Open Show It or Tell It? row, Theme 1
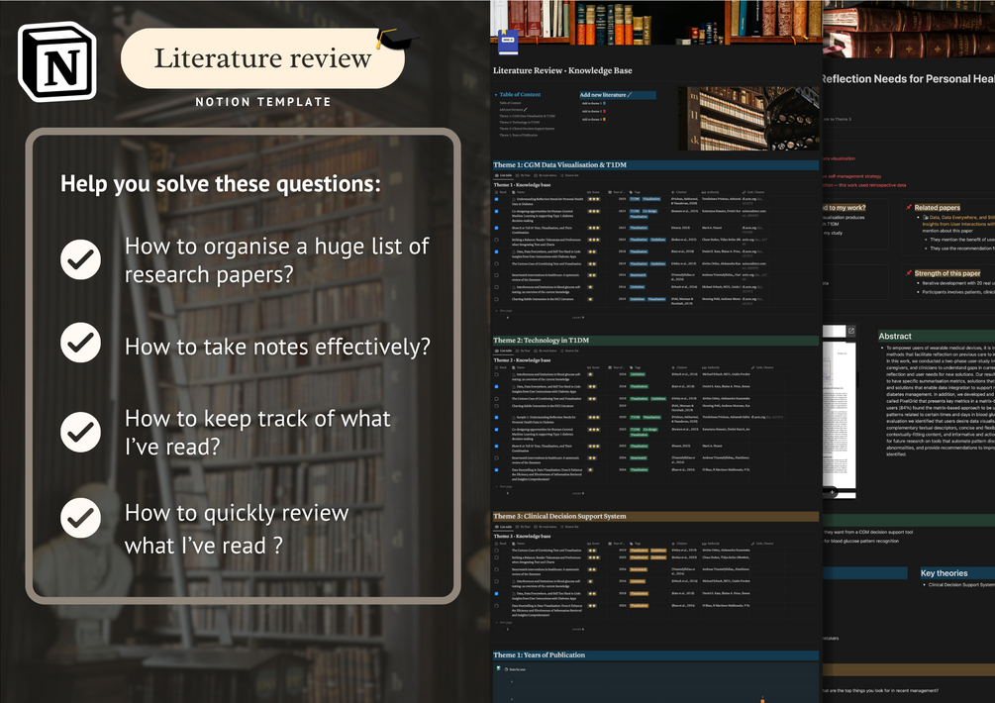This screenshot has width=995, height=703. click(x=542, y=229)
